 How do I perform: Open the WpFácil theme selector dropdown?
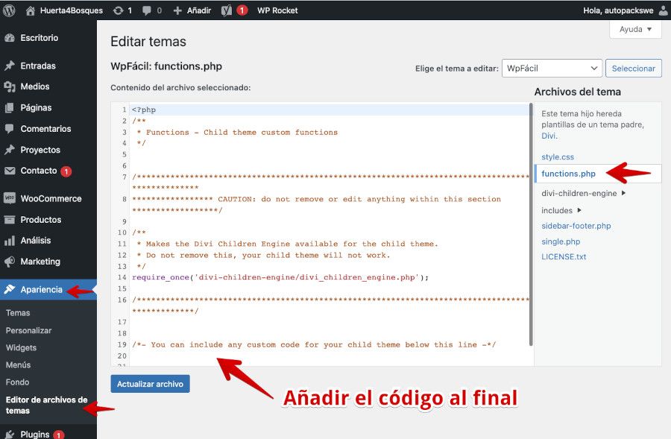[x=552, y=69]
